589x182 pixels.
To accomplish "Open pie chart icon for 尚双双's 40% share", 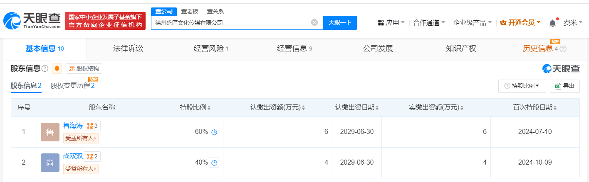I will 214,163.
